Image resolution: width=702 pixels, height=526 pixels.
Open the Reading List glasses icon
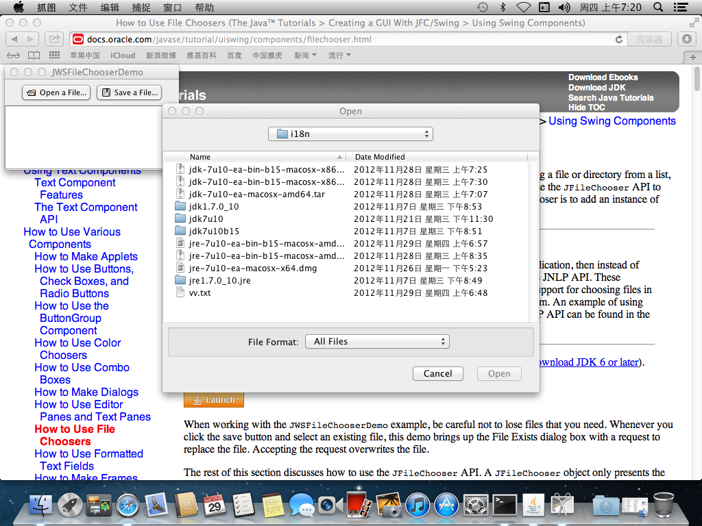pyautogui.click(x=13, y=55)
